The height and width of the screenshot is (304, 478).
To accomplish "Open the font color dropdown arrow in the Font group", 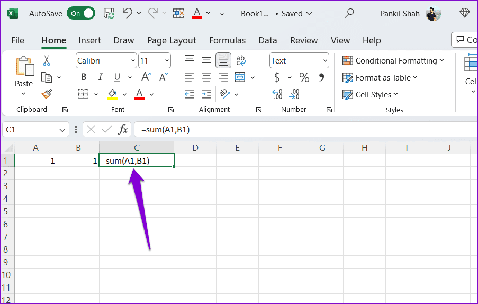I will click(151, 94).
